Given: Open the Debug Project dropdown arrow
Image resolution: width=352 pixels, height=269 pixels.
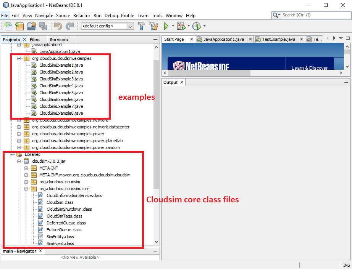Looking at the screenshot, I should (189, 26).
